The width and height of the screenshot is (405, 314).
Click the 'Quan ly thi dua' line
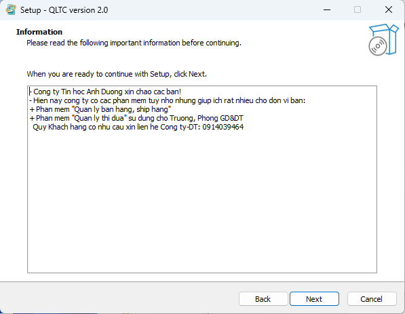[136, 118]
